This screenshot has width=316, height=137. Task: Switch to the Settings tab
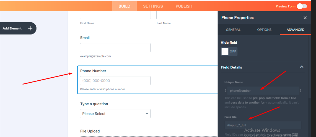coord(153,6)
